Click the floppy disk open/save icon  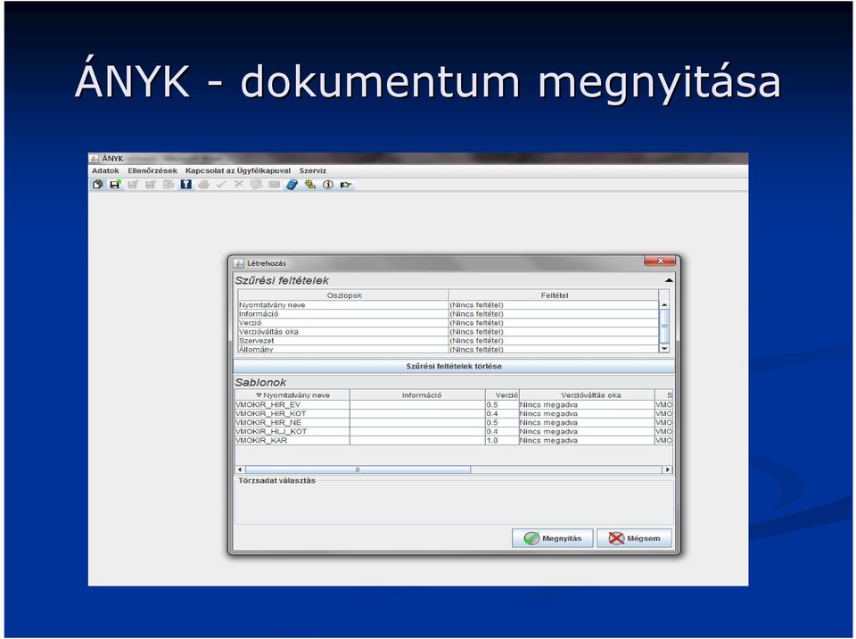[x=115, y=185]
